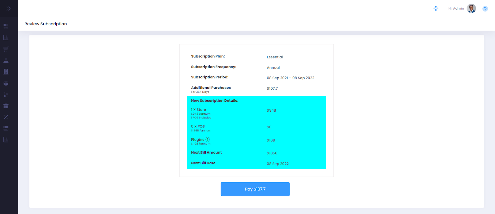
Task: Open the bottom bar chart icon in sidebar
Action: pyautogui.click(x=6, y=140)
